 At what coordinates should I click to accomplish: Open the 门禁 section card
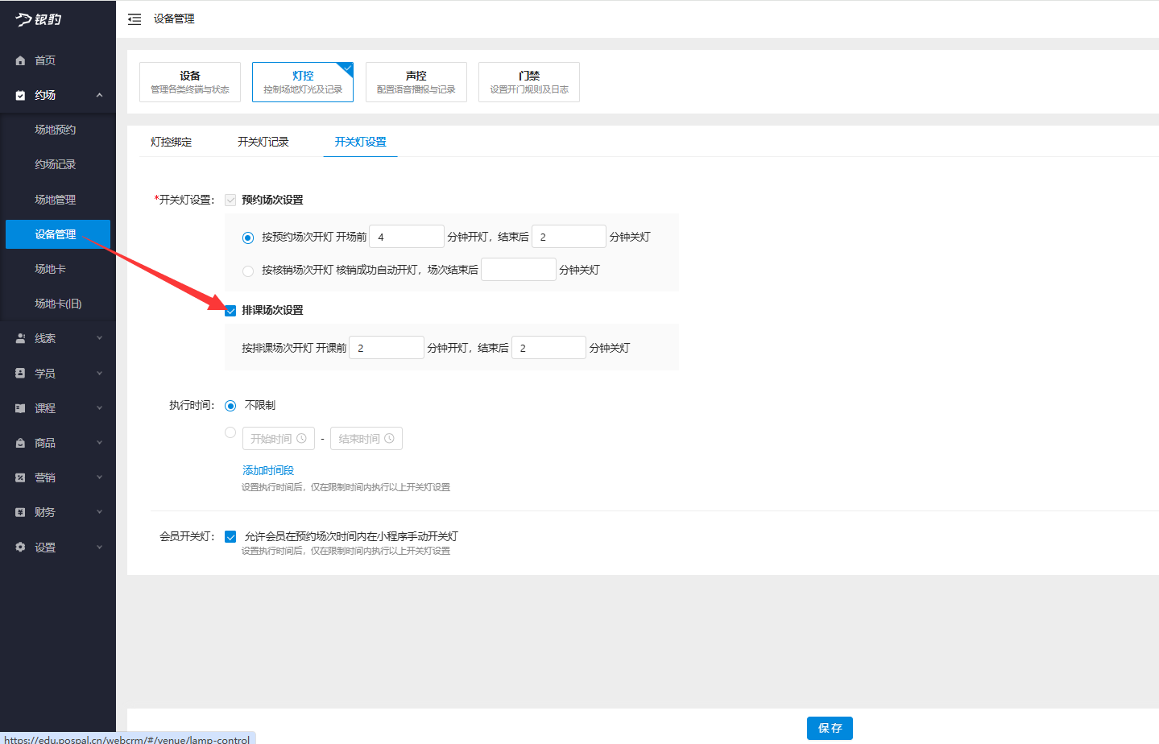[528, 82]
